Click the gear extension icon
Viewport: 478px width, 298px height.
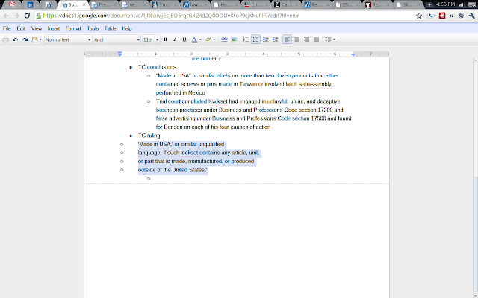pyautogui.click(x=461, y=16)
